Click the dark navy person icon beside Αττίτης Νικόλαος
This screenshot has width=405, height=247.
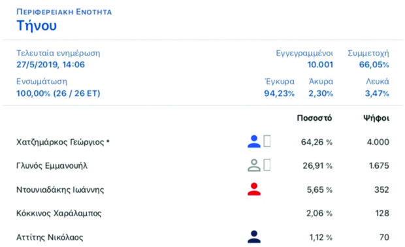point(254,237)
